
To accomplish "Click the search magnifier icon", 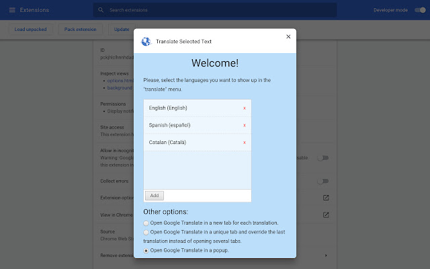I will (x=101, y=10).
